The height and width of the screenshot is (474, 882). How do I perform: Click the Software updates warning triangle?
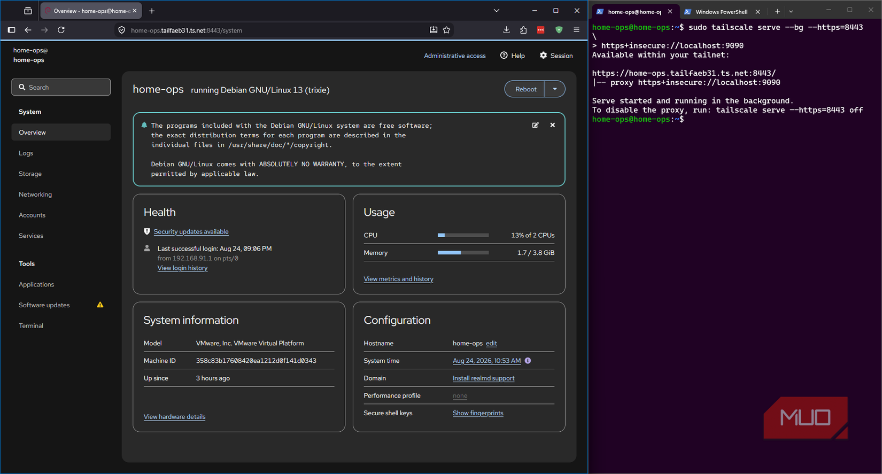[100, 305]
